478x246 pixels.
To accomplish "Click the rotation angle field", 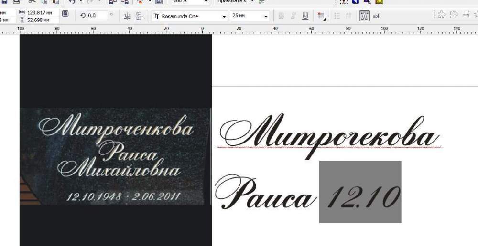I will click(x=97, y=15).
